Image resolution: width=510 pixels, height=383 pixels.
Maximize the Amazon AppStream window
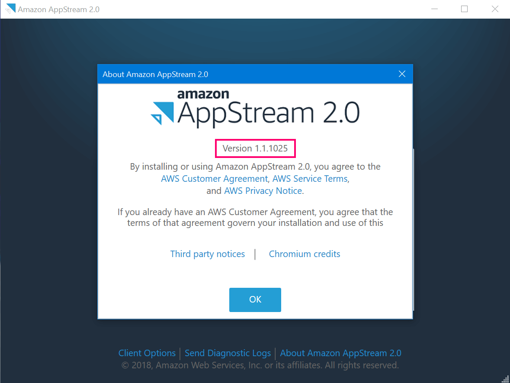click(464, 9)
